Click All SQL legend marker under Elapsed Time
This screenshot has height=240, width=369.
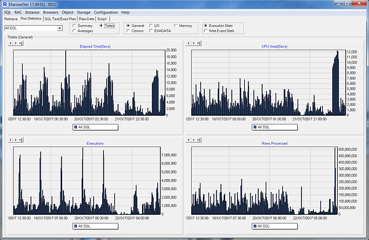click(76, 127)
